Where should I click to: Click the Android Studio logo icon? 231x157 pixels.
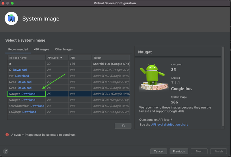[12, 19]
